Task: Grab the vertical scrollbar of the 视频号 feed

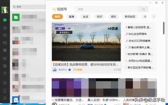Action: 164,28
